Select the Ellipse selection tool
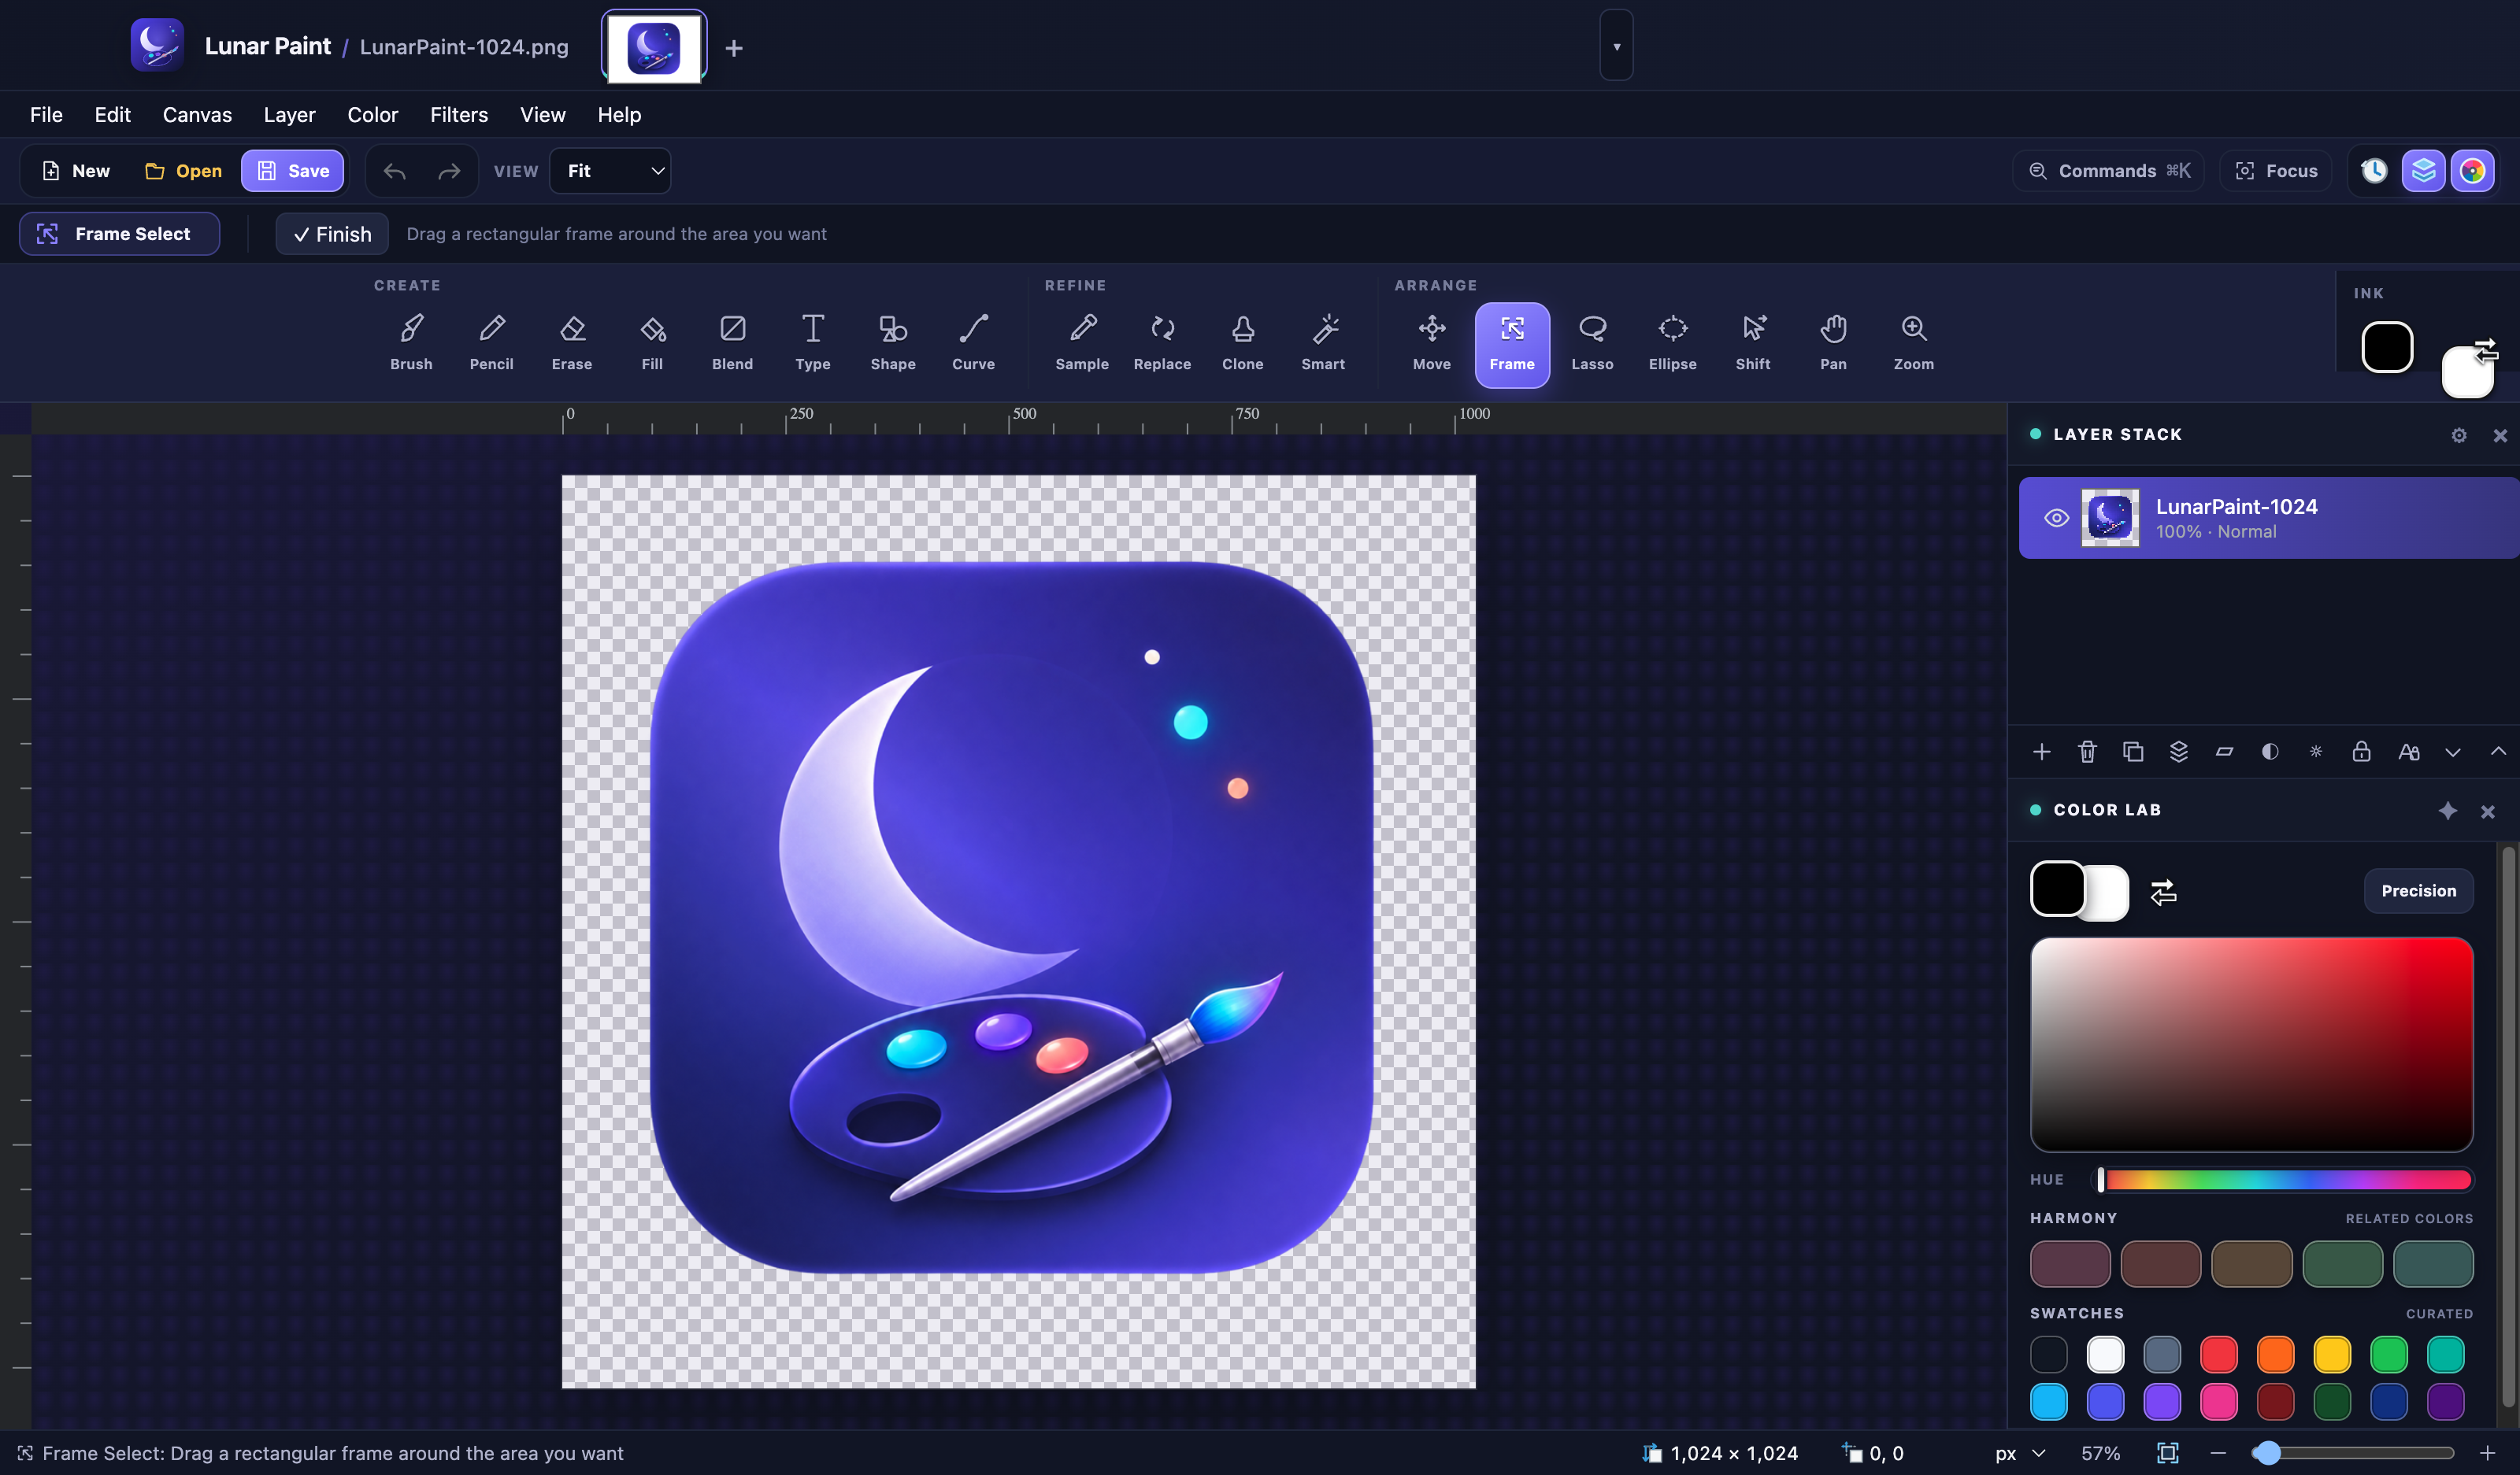 [1672, 344]
